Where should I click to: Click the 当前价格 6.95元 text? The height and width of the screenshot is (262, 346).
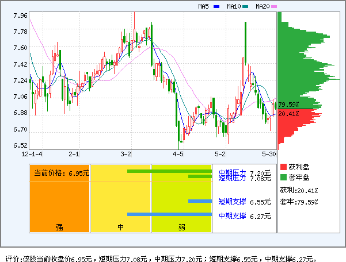click(x=61, y=172)
